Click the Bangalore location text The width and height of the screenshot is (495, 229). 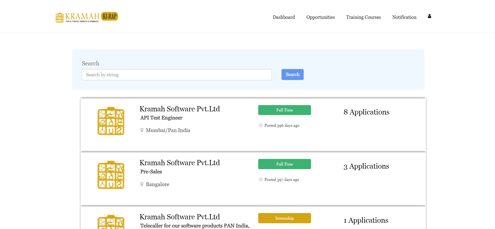158,184
